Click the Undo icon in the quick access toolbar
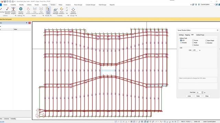Screen dimensions: 220x123 click(x=8, y=1)
